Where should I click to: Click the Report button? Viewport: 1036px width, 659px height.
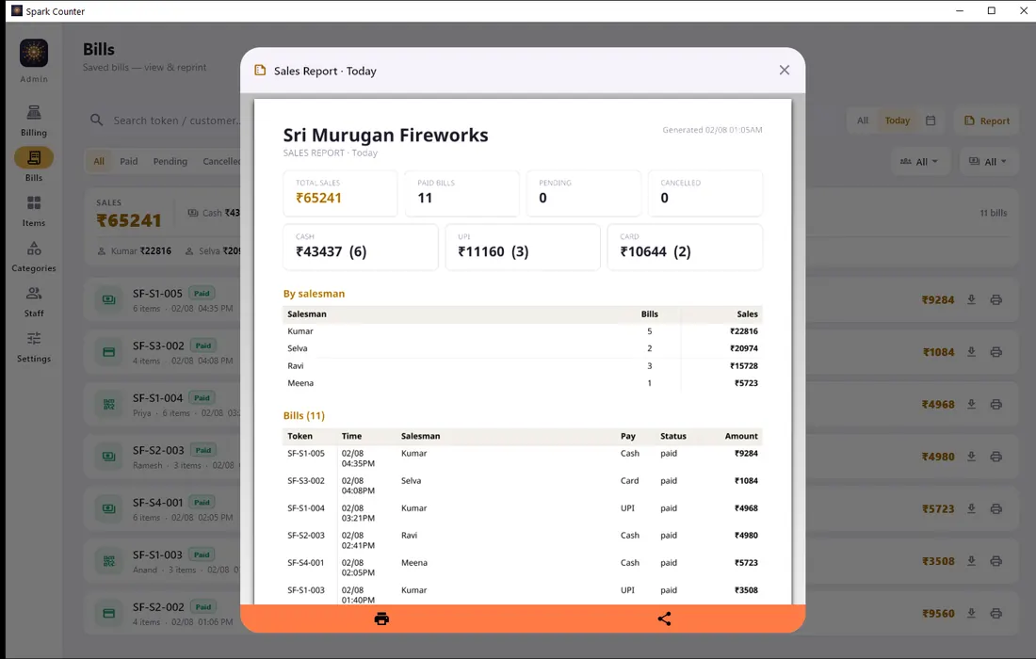987,121
